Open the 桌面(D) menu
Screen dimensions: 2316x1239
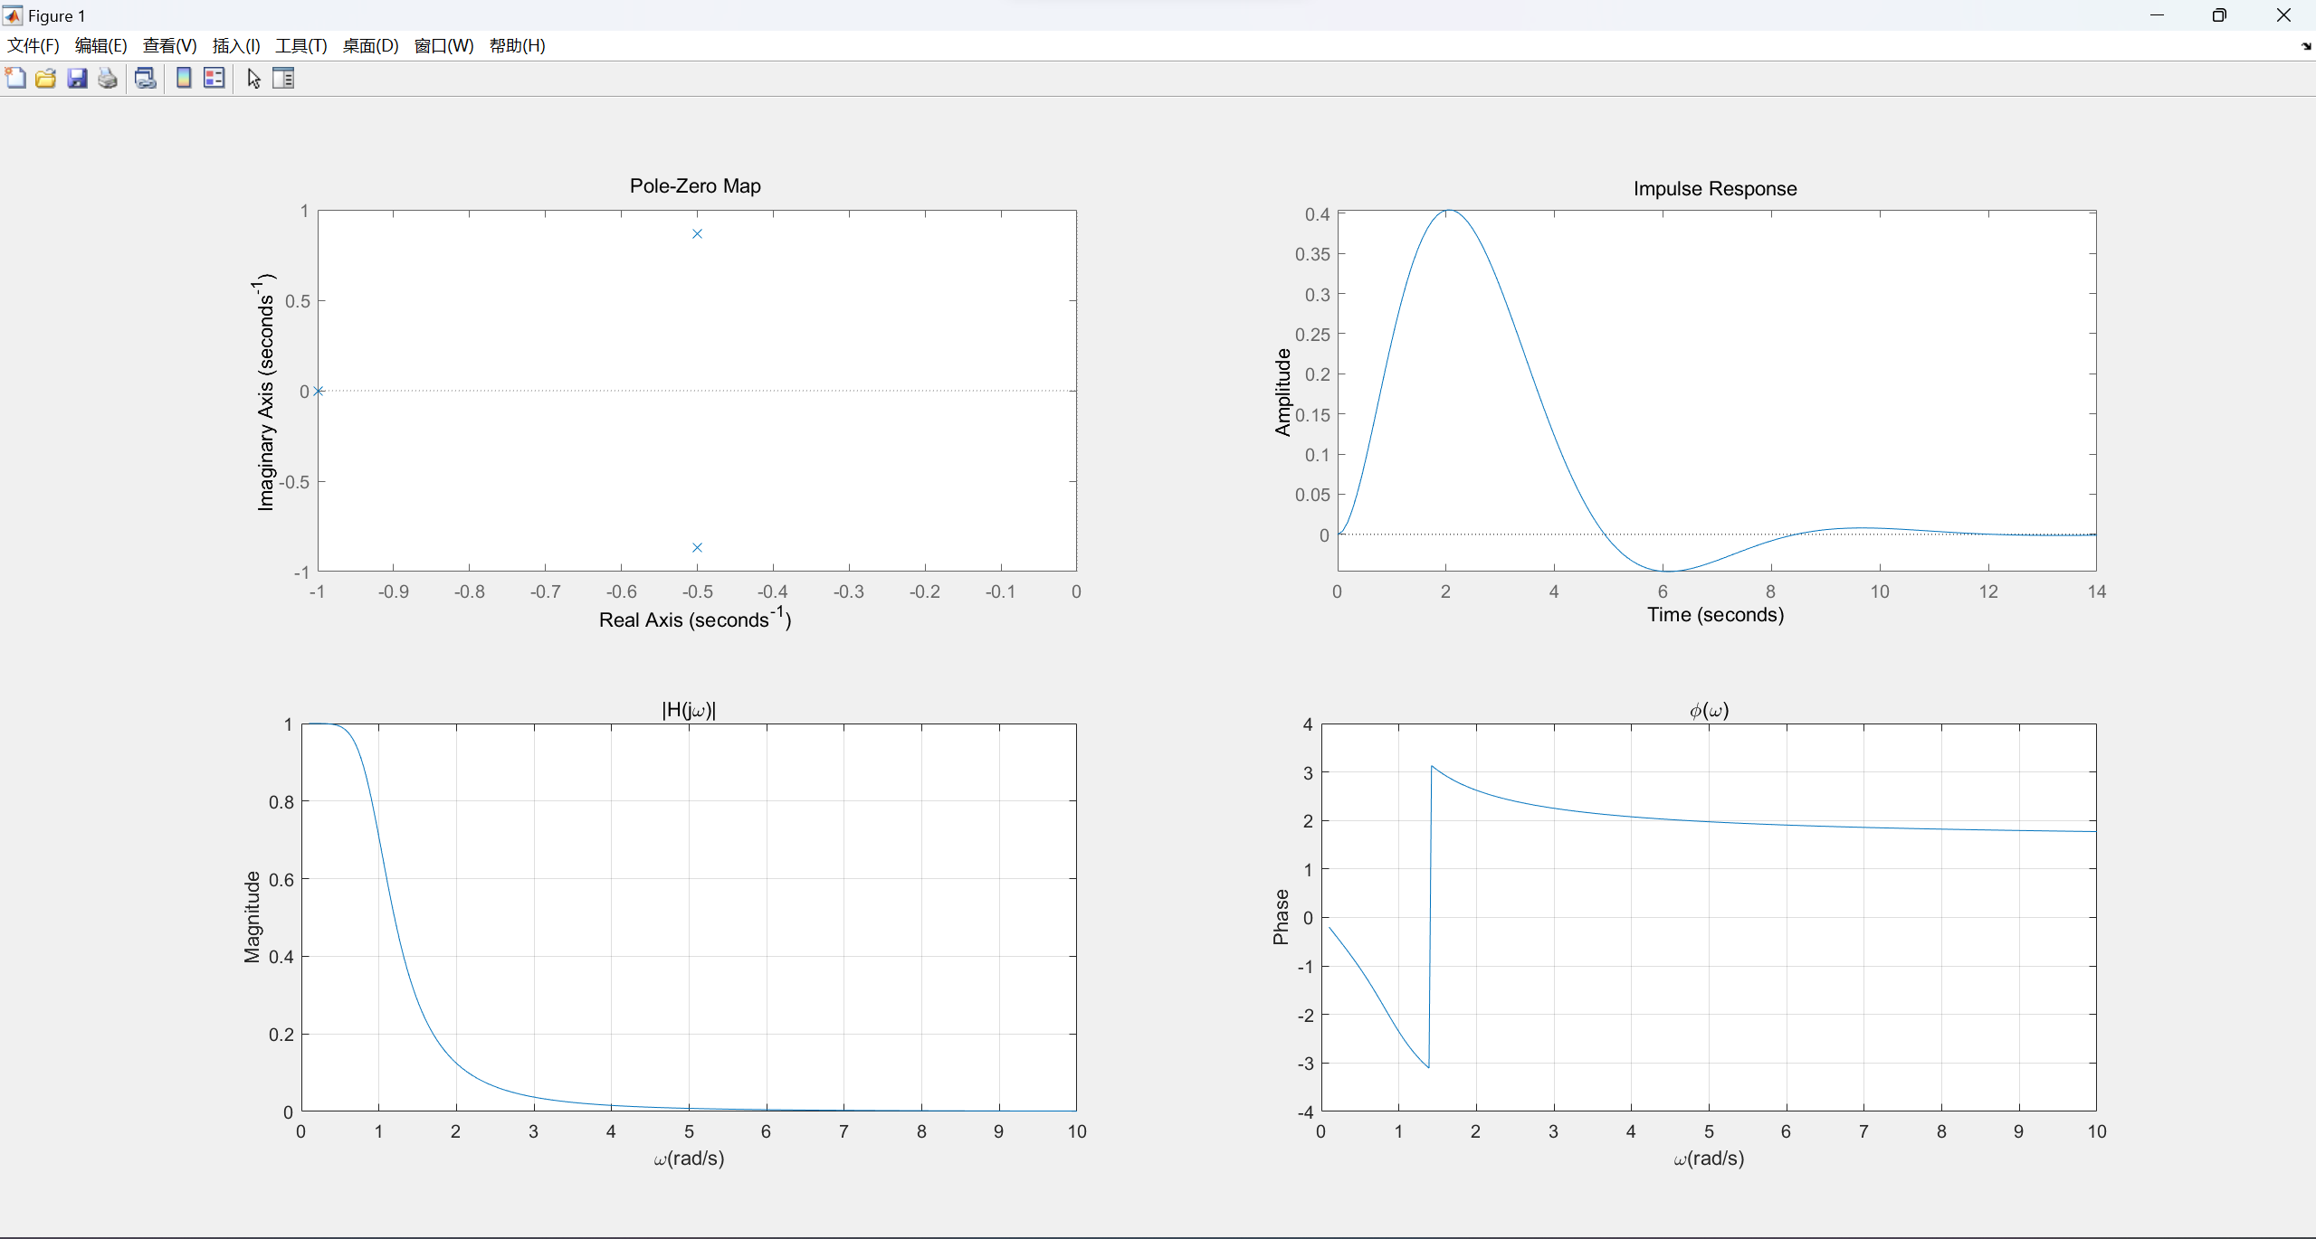pos(370,46)
